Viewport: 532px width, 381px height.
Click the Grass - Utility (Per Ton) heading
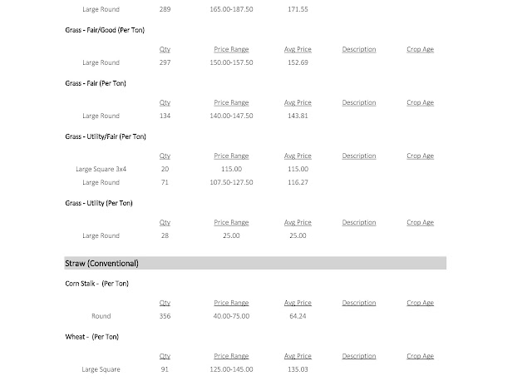tap(98, 203)
